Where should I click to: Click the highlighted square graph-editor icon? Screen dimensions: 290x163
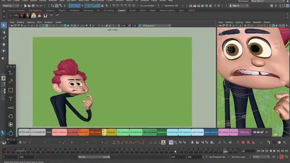click(x=171, y=143)
